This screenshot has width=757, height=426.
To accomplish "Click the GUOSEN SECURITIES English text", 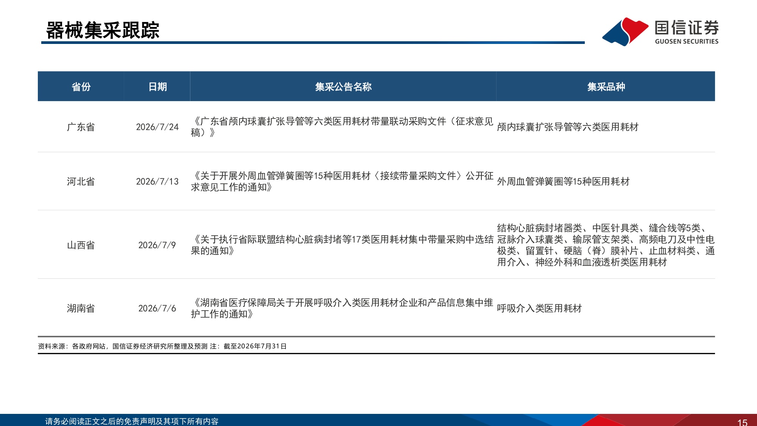I will tap(687, 41).
